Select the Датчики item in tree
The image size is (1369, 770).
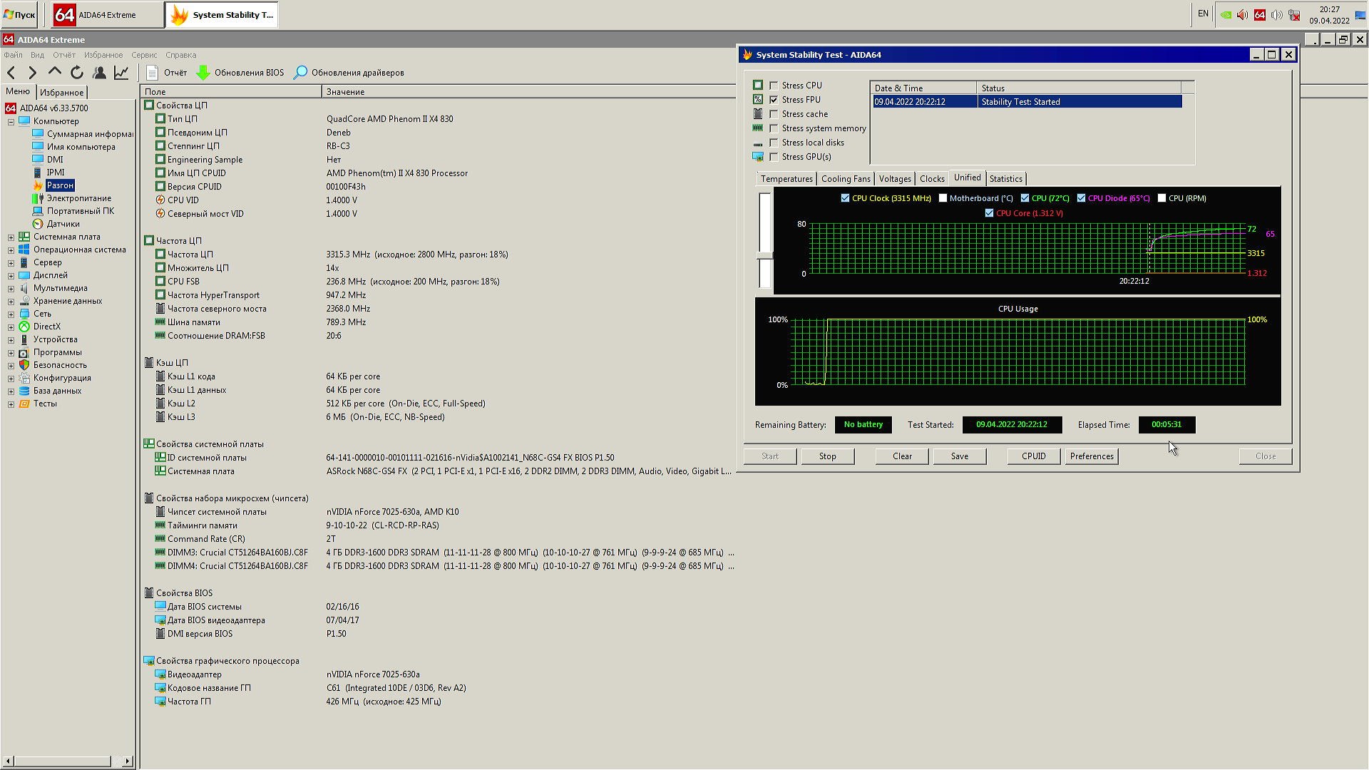point(63,224)
